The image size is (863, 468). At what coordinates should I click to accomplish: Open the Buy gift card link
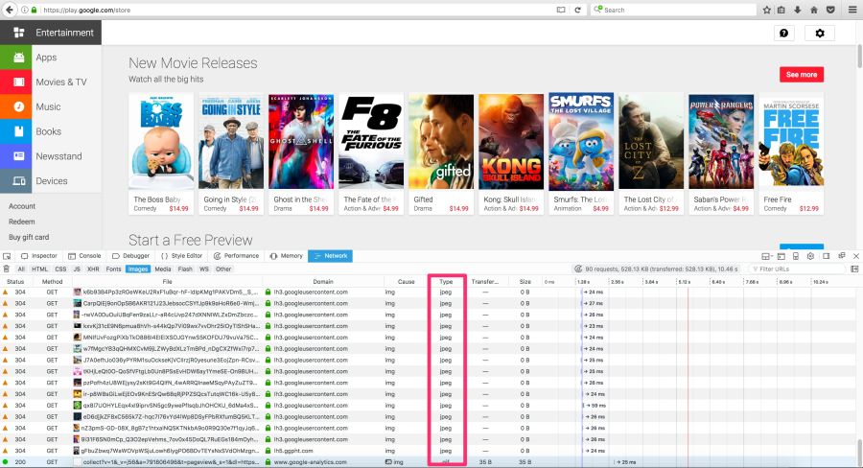(x=29, y=237)
